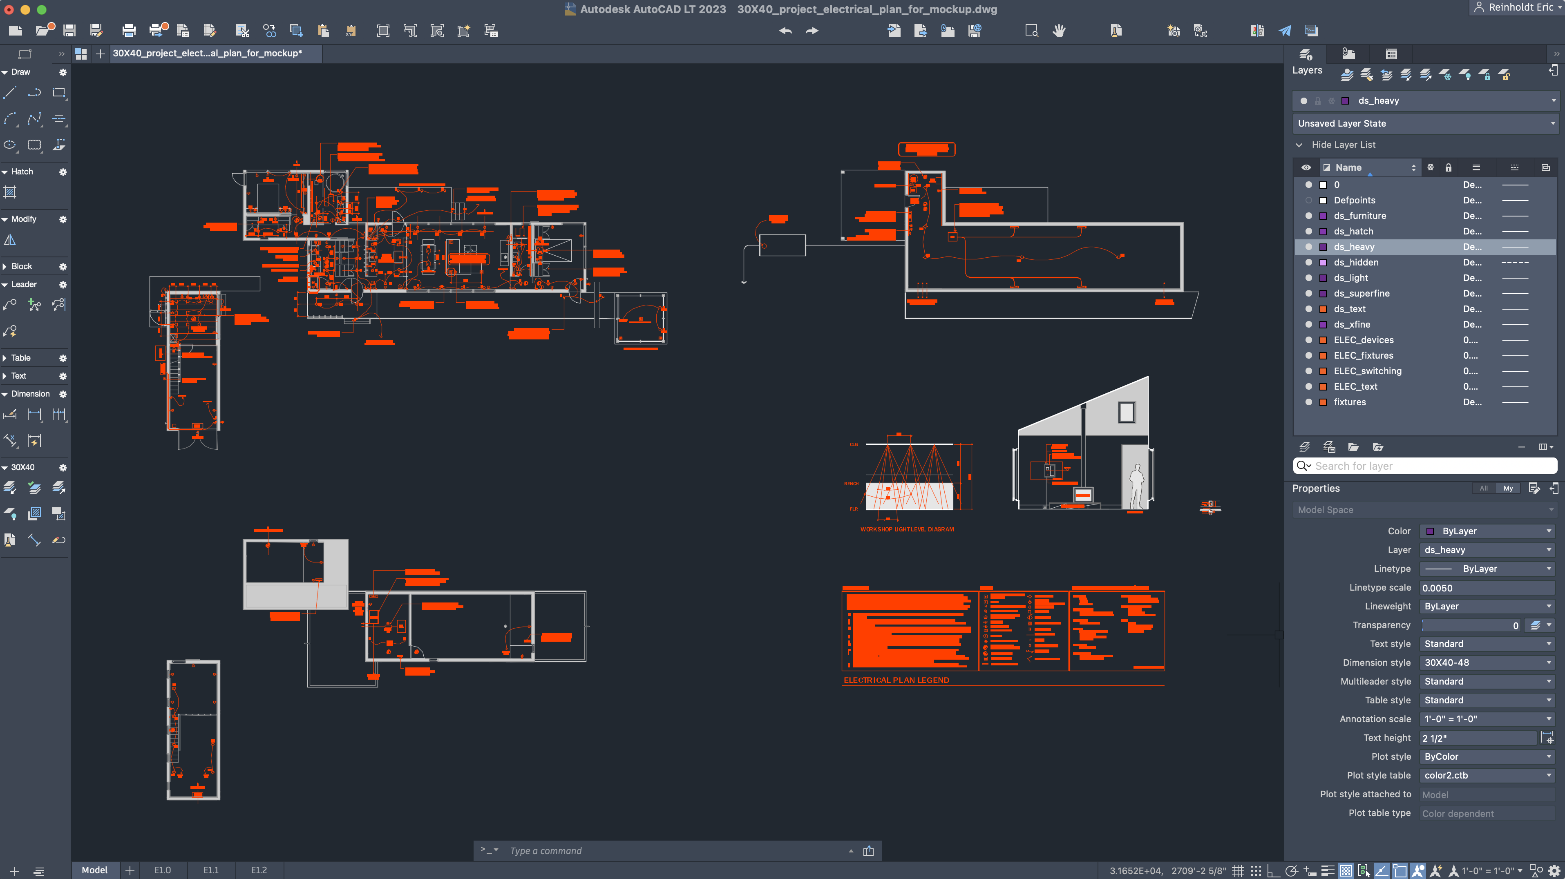Expand the Block tool section
The image size is (1565, 879).
click(x=5, y=267)
